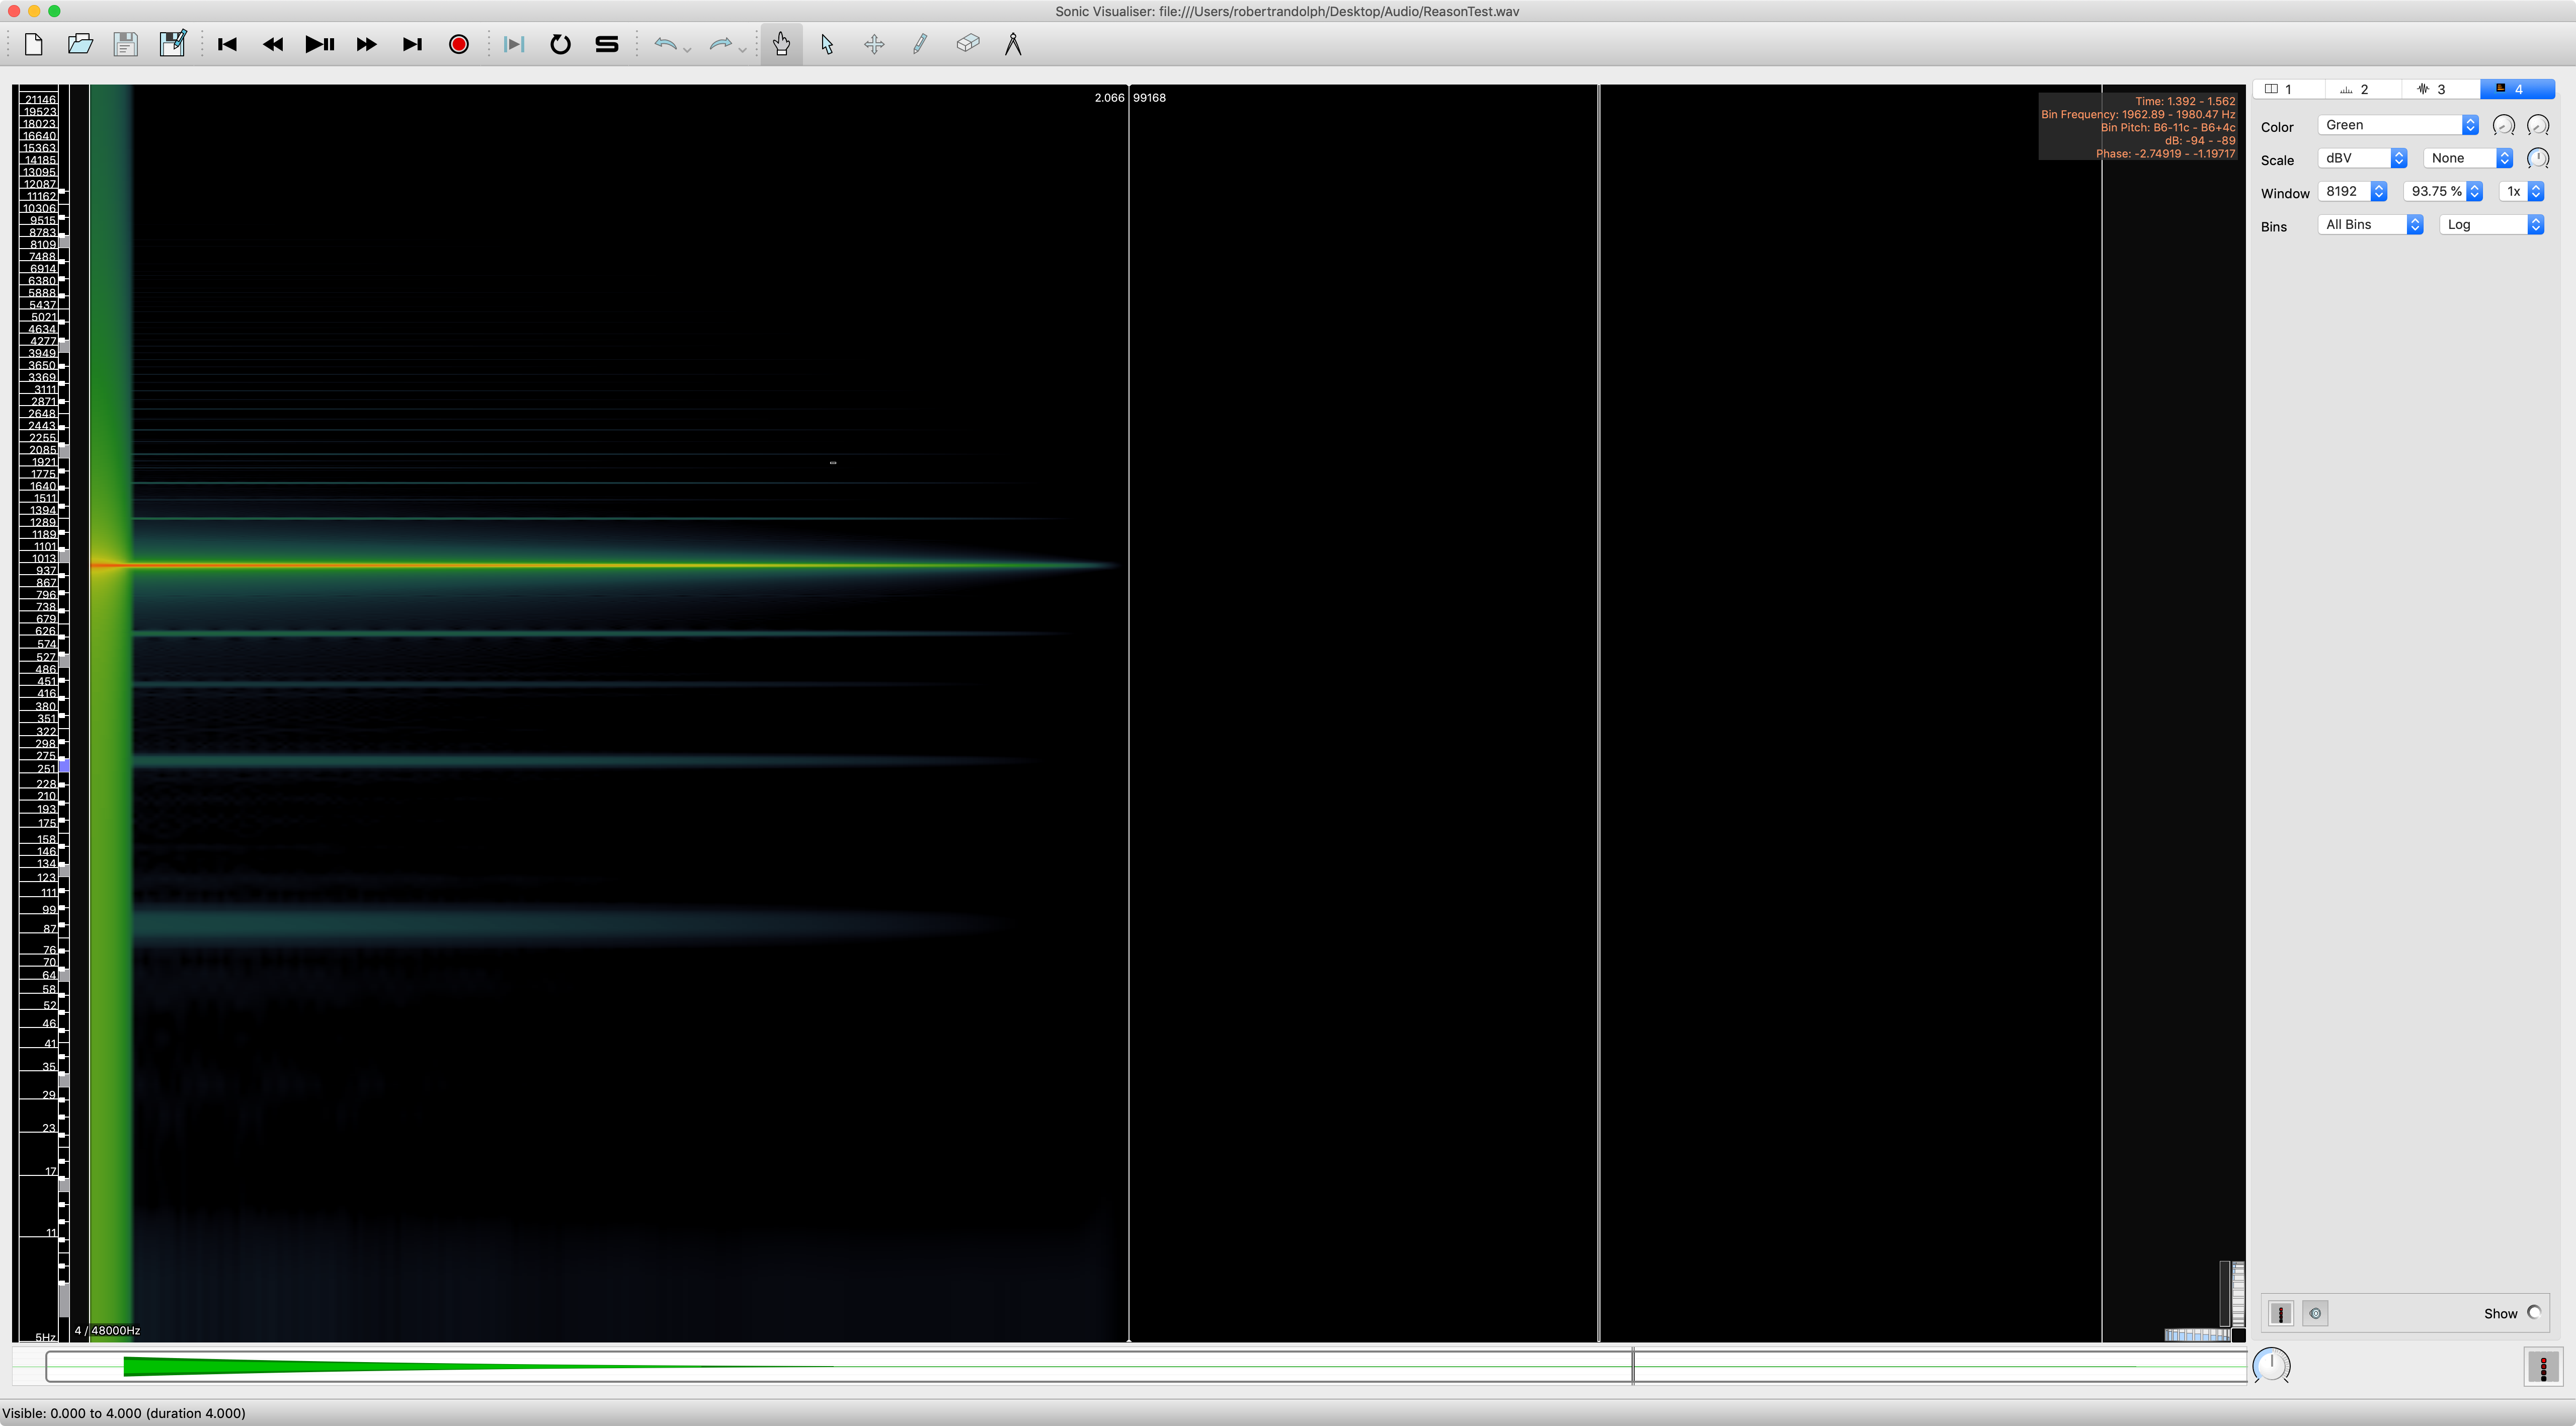Select the Navigate hand tool
The height and width of the screenshot is (1426, 2576).
point(781,44)
